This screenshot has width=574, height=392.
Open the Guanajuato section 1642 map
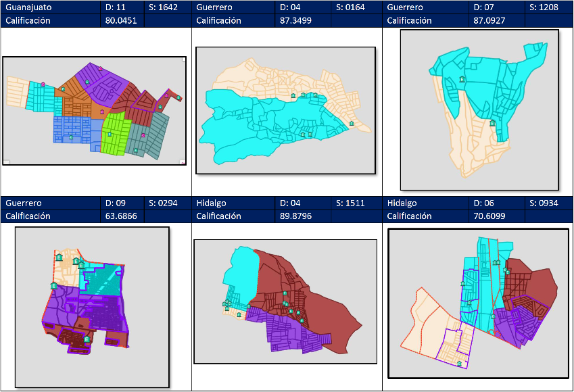[x=93, y=111]
